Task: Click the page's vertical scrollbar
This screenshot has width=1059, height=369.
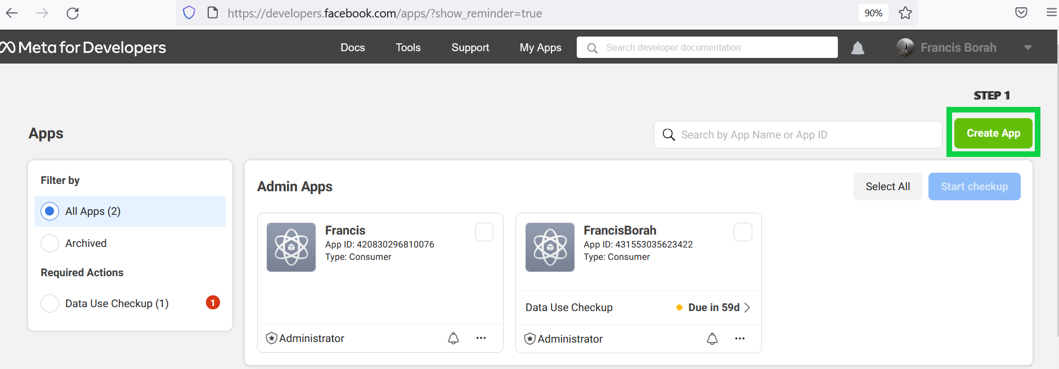Action: (1057, 191)
